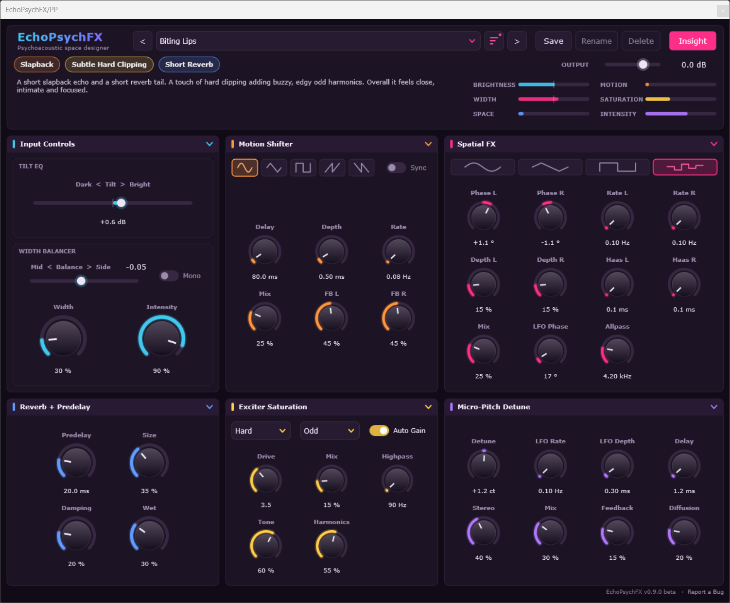Open the preset filter list icon
The width and height of the screenshot is (730, 603).
pyautogui.click(x=494, y=41)
